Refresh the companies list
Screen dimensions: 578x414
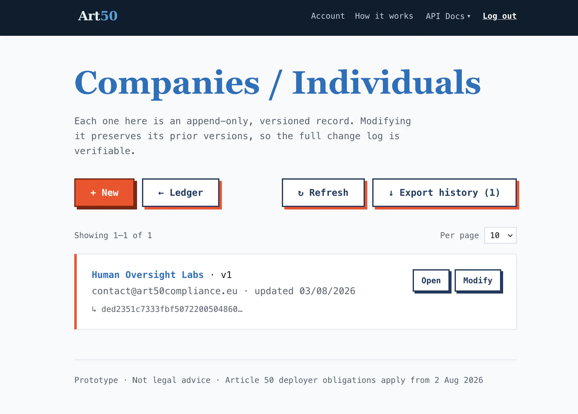(323, 193)
